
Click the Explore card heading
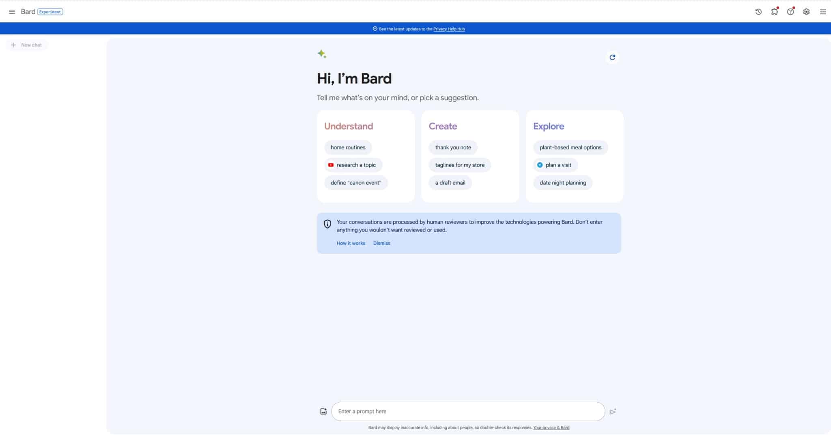tap(549, 126)
